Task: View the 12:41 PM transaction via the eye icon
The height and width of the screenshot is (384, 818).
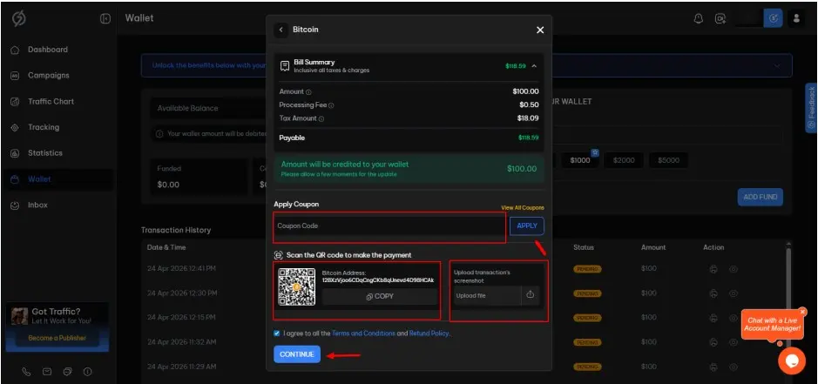Action: (x=733, y=269)
